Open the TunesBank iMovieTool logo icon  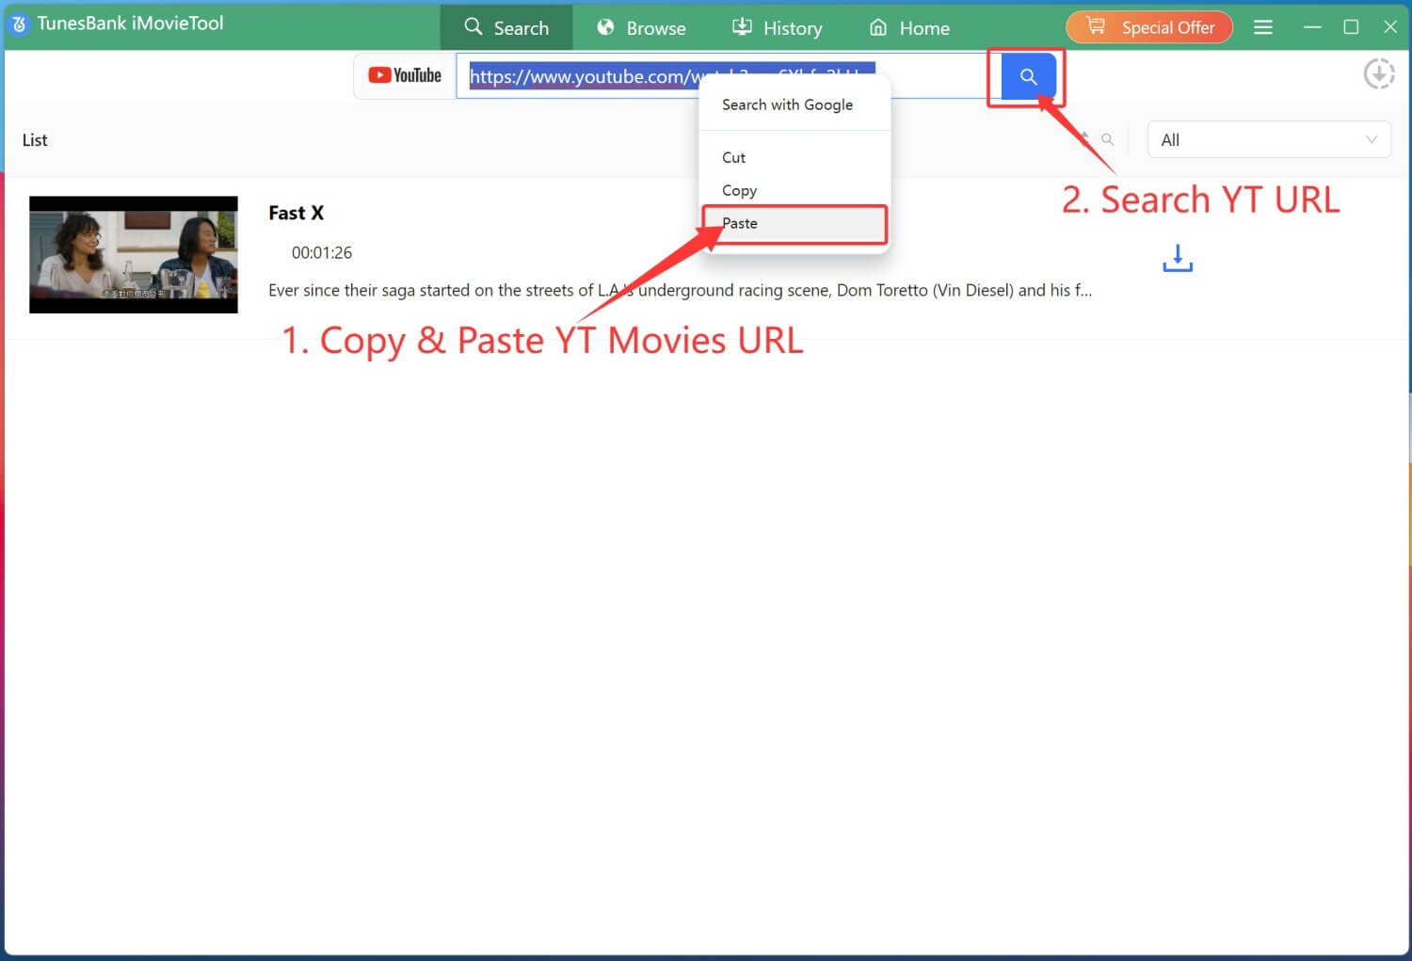click(x=19, y=24)
